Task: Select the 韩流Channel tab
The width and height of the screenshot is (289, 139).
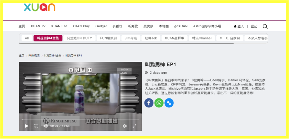Action: coord(202,38)
